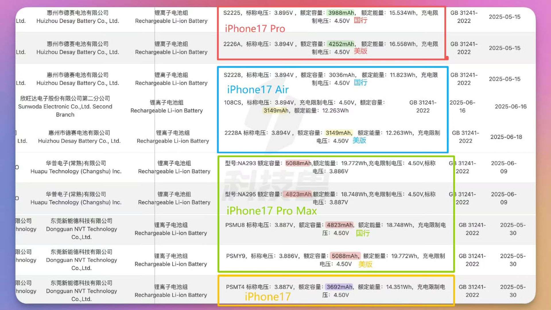Click the yellow 美版 tag in PSMY9 row
Viewport: 551px width, 310px height.
tap(365, 264)
